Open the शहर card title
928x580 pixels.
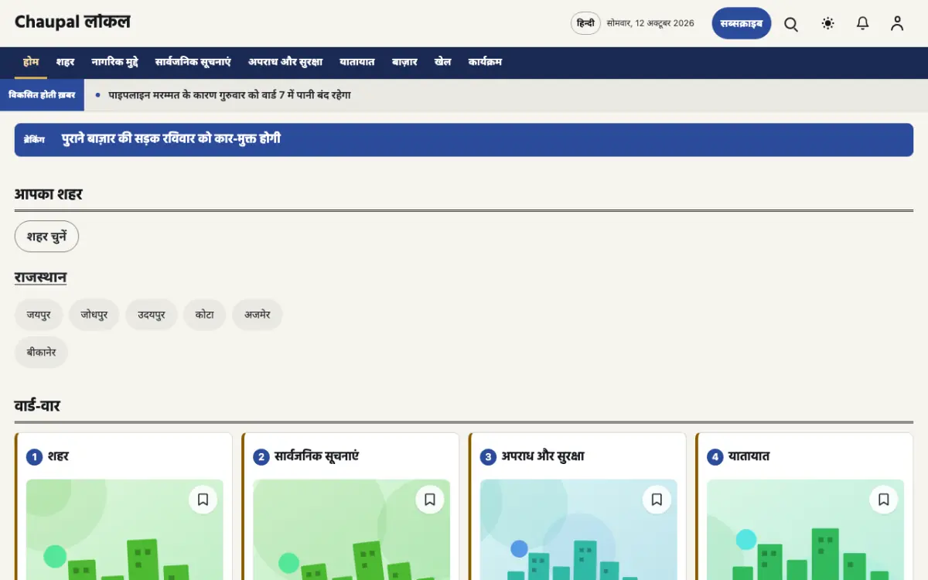point(58,456)
